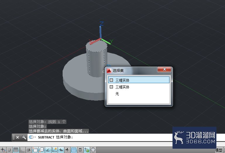Image resolution: width=225 pixels, height=153 pixels.
Task: Toggle Dynamic UCS status button
Action: tap(54, 150)
